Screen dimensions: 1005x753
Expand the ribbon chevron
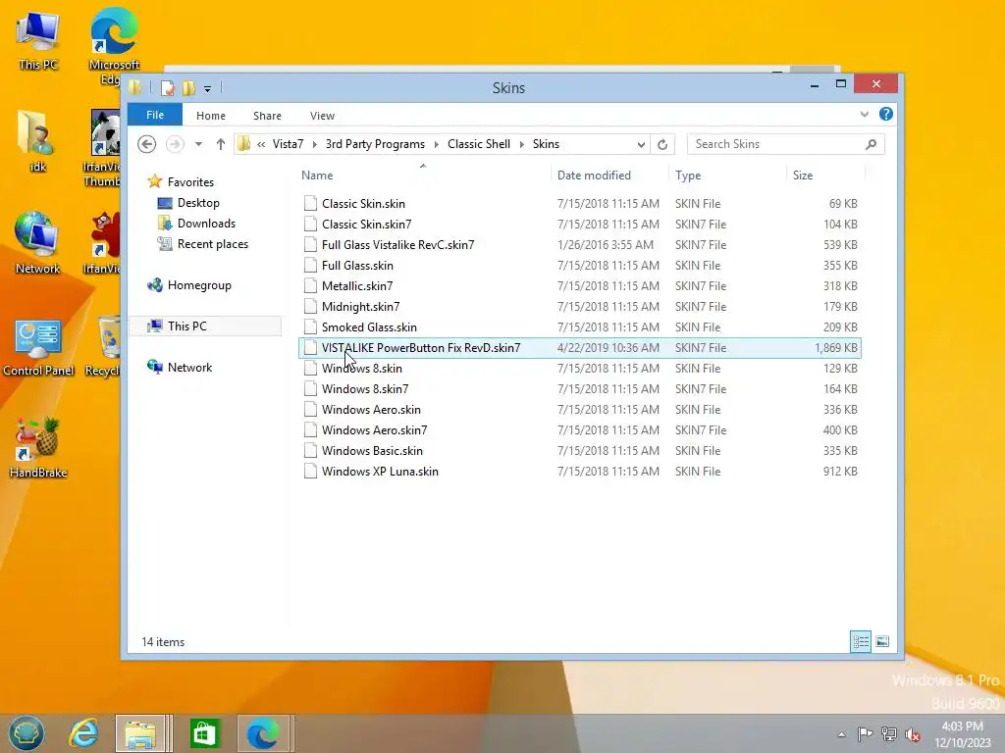coord(864,114)
